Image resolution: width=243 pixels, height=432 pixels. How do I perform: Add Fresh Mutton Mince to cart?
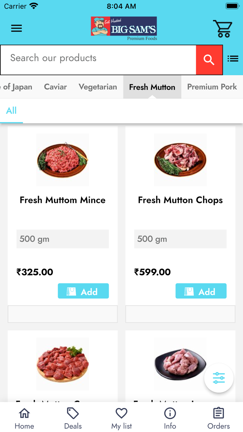click(83, 291)
